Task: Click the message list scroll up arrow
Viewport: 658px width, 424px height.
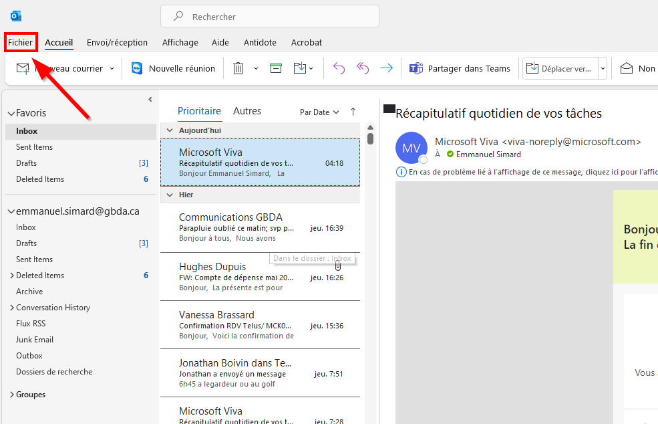Action: (370, 127)
